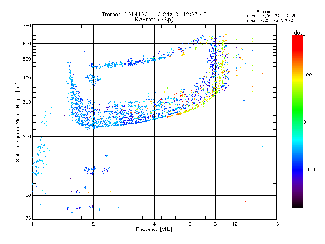This screenshot has height=244, width=325.
Task: Click the y-axis label '75'
Action: (28, 218)
